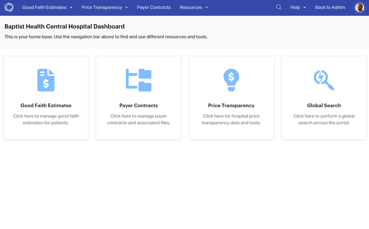Open the Global Search card title
This screenshot has height=229, width=369.
324,105
